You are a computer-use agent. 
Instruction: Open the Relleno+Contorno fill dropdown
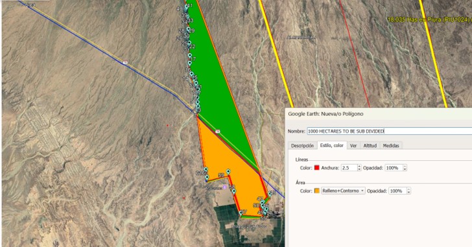tap(343, 191)
